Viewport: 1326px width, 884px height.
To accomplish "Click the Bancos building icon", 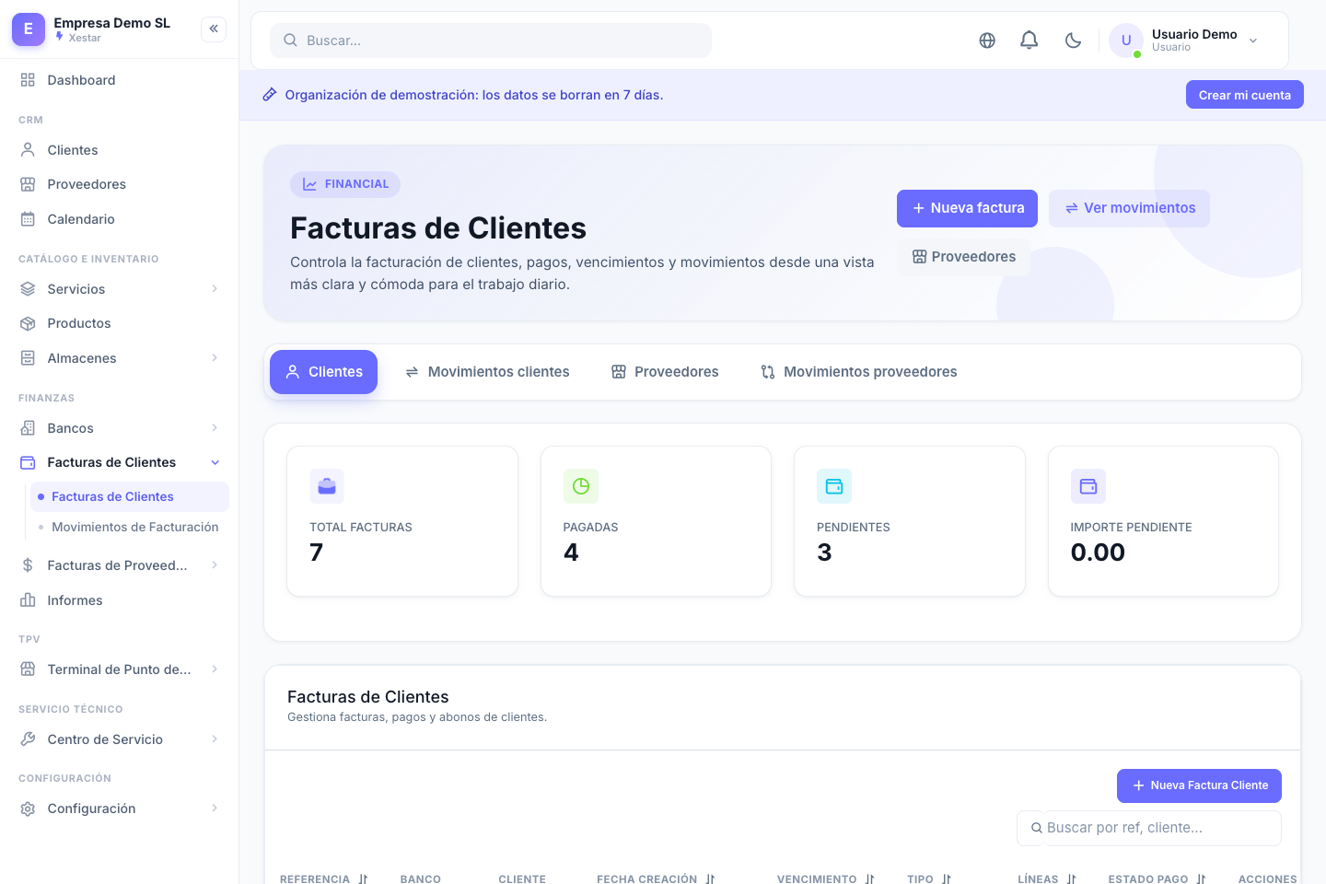I will [28, 428].
